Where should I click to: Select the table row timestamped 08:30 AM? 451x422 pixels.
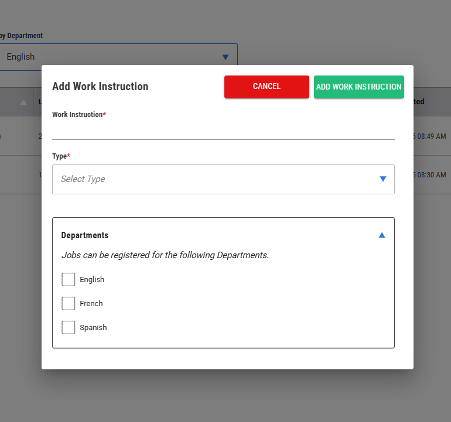[431, 175]
